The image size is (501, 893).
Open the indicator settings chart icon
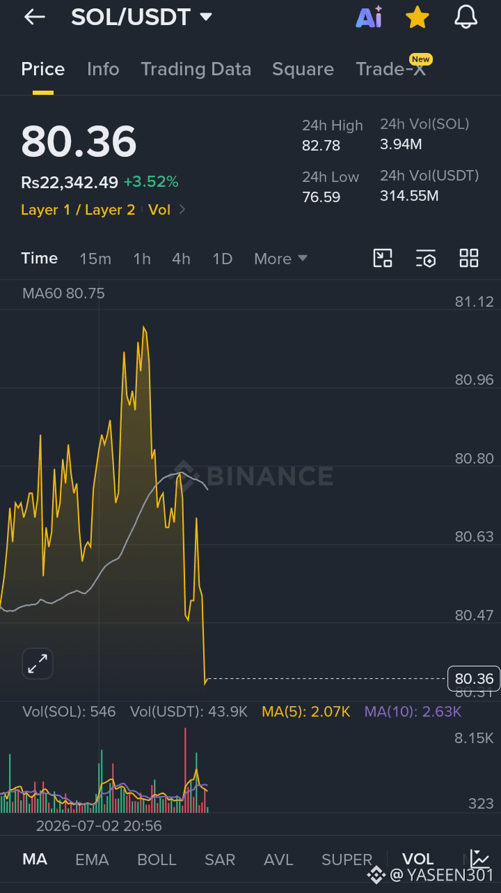(x=479, y=858)
